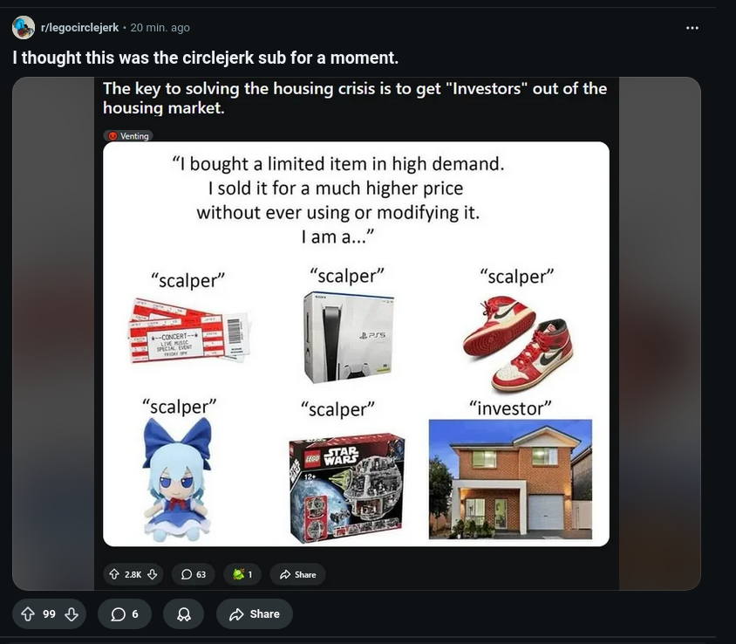Select the Venting flair tag
The image size is (736, 644).
128,136
